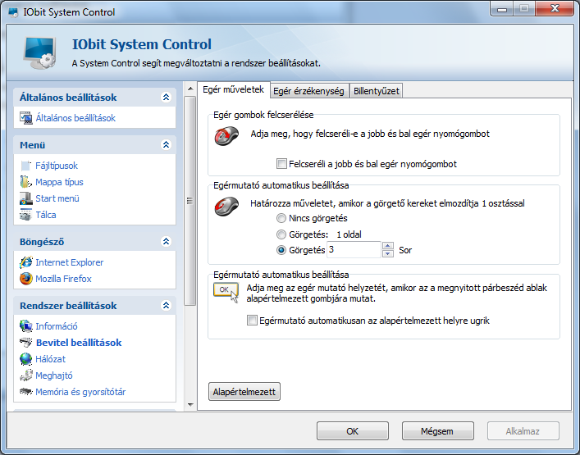Click the Tálca taskbar icon
The height and width of the screenshot is (455, 580).
pos(26,215)
